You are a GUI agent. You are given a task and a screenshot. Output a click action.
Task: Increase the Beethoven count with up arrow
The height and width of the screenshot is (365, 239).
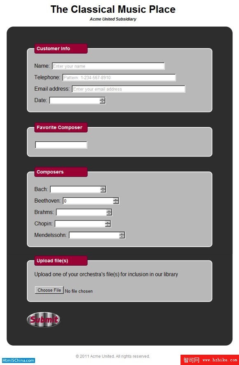click(116, 199)
